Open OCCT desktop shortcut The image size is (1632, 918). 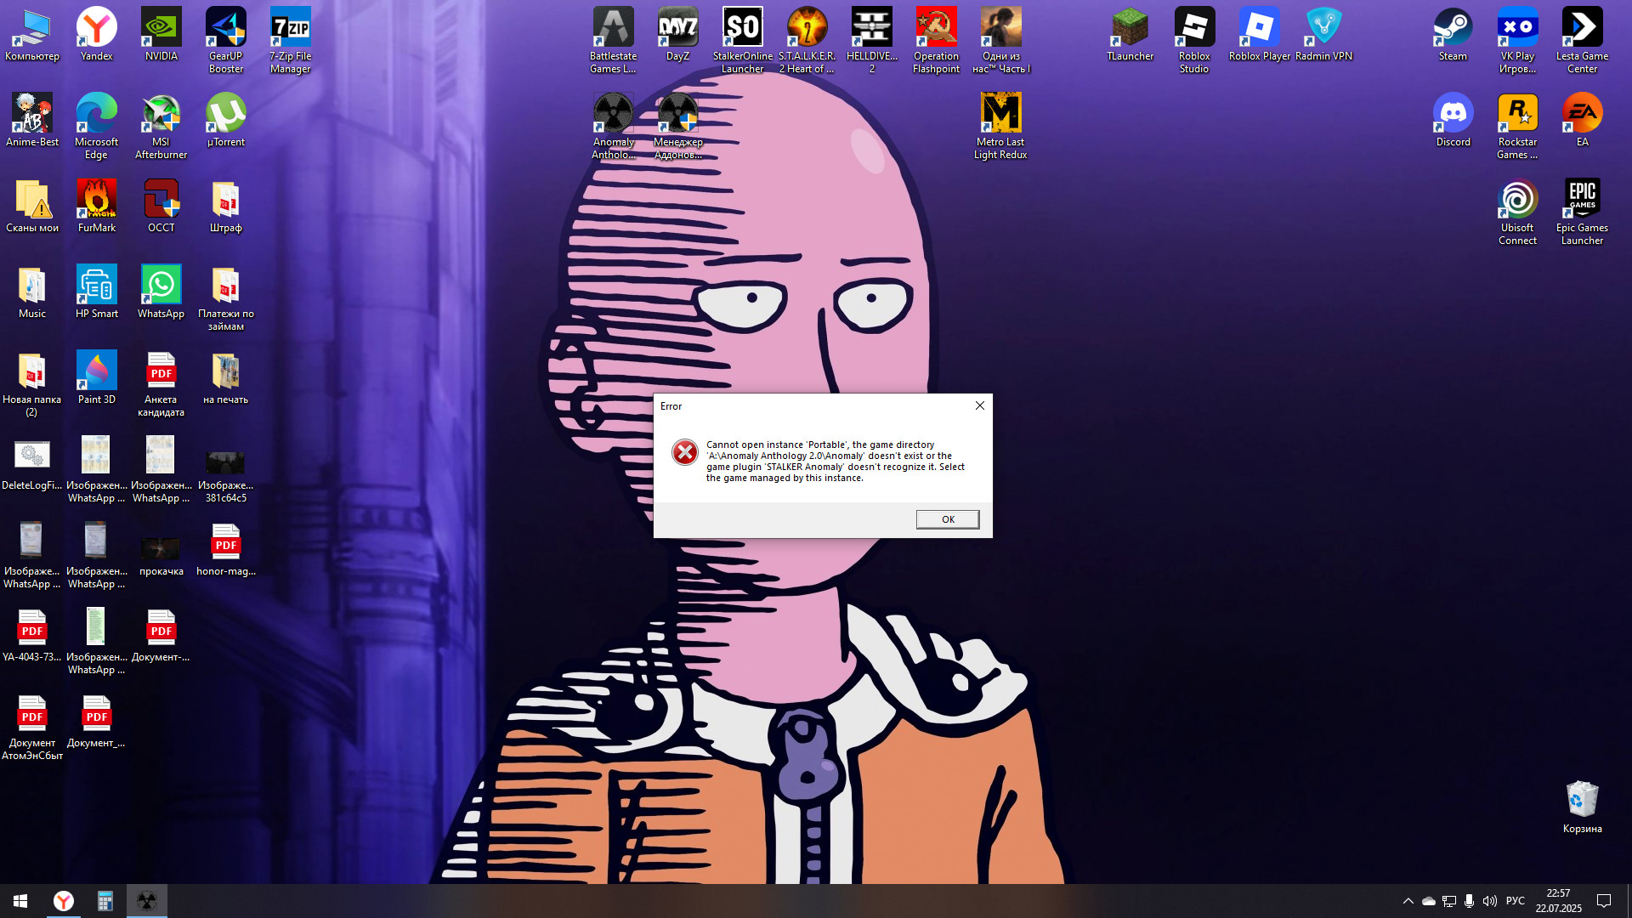pyautogui.click(x=161, y=206)
